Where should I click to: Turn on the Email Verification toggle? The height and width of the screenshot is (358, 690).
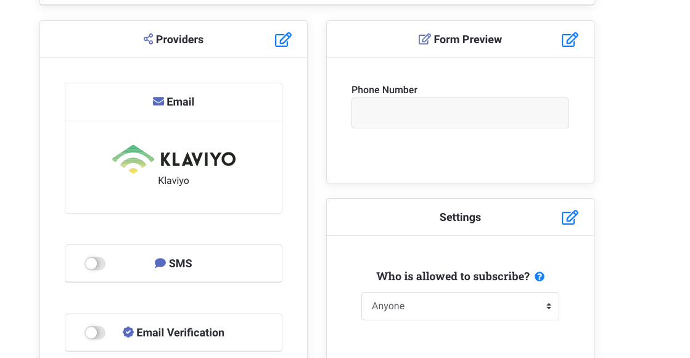(95, 333)
